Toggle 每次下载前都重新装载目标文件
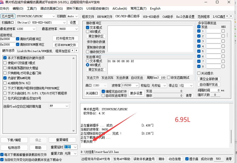This screenshot has height=163, width=237. point(2,155)
